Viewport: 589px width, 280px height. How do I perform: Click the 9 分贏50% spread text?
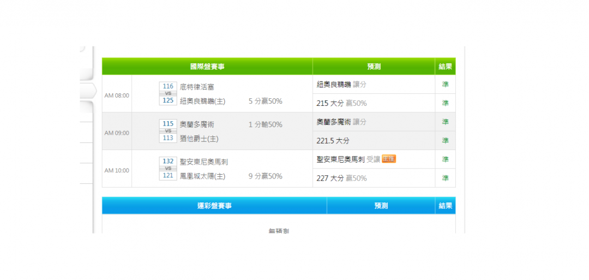[x=265, y=176]
